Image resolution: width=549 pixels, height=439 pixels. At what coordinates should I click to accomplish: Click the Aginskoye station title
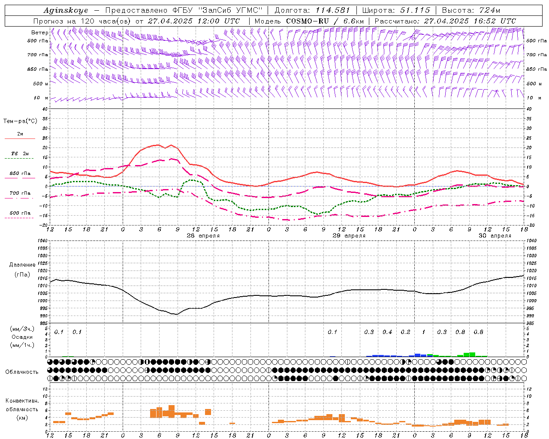point(66,10)
